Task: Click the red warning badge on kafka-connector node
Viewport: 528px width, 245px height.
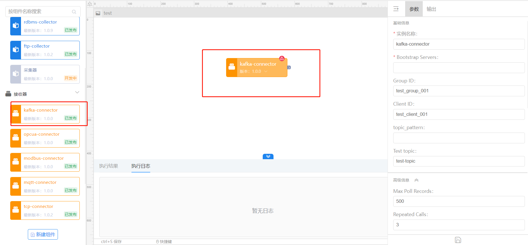Action: point(282,58)
